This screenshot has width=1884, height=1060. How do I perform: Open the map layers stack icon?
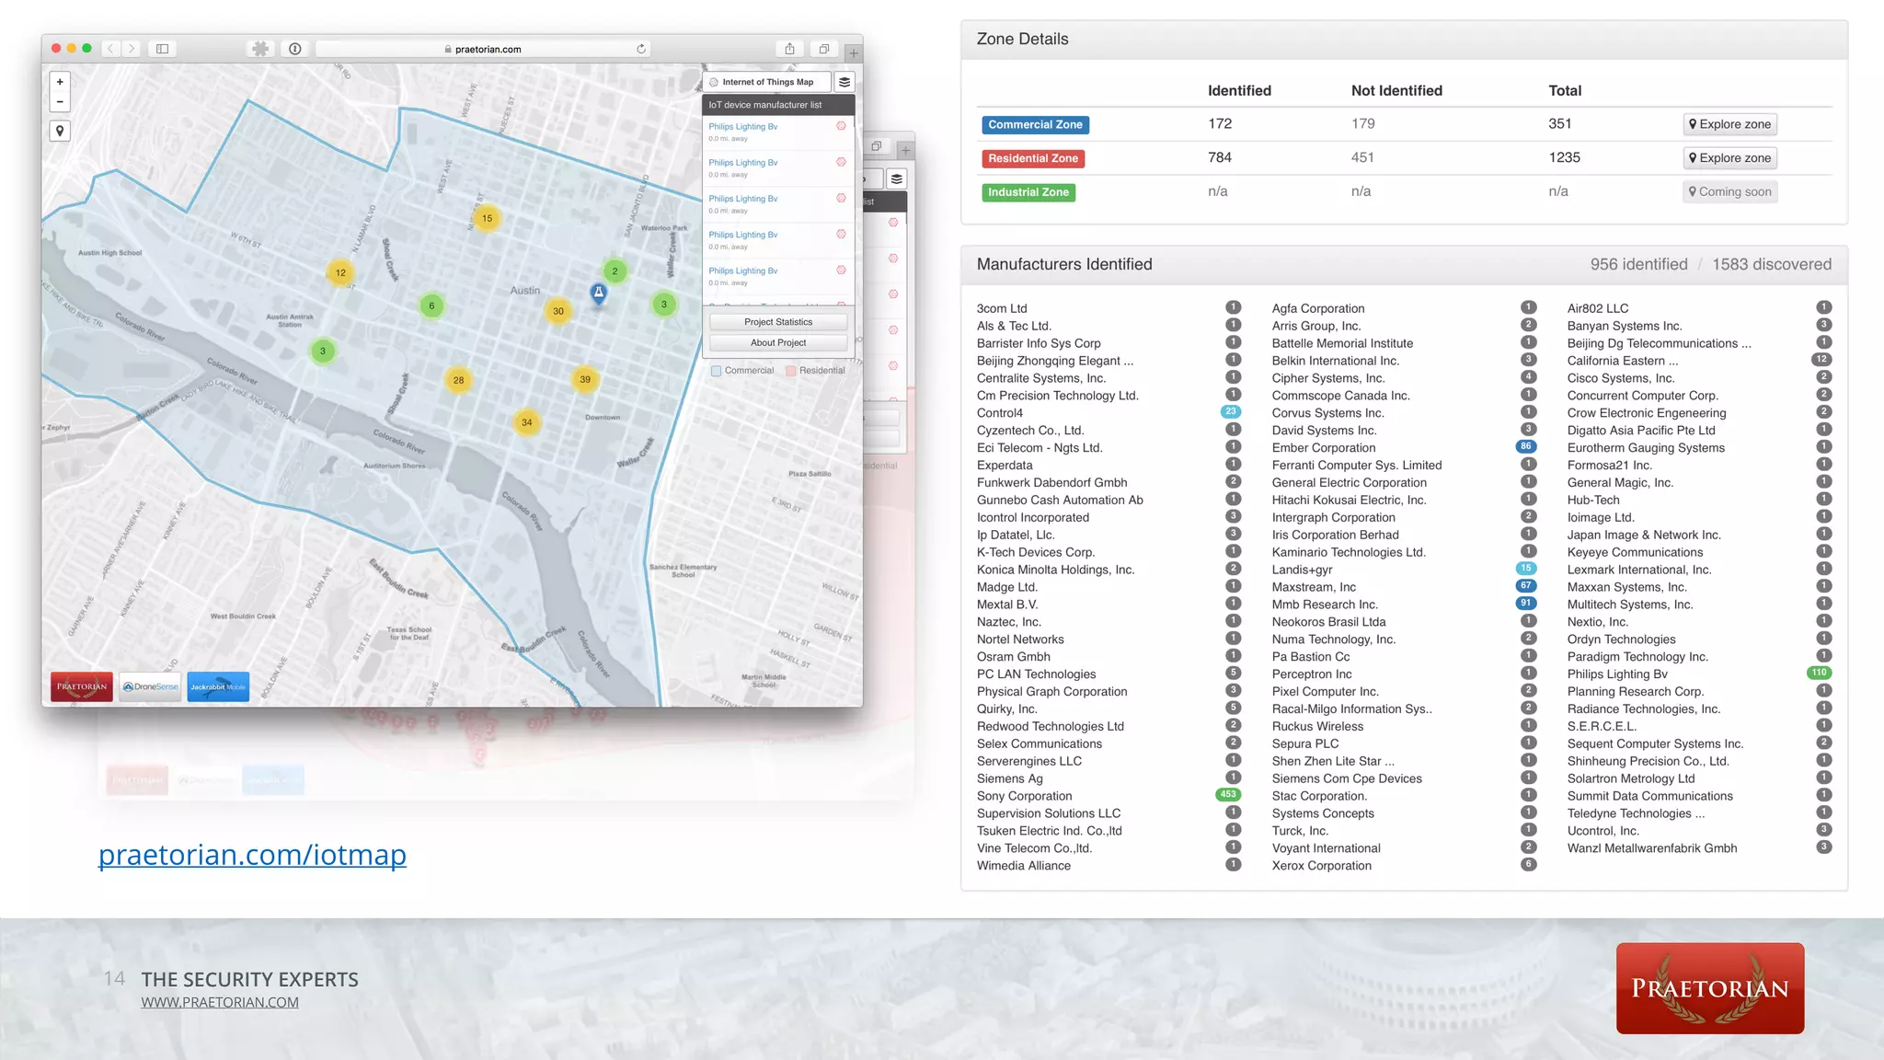point(844,82)
